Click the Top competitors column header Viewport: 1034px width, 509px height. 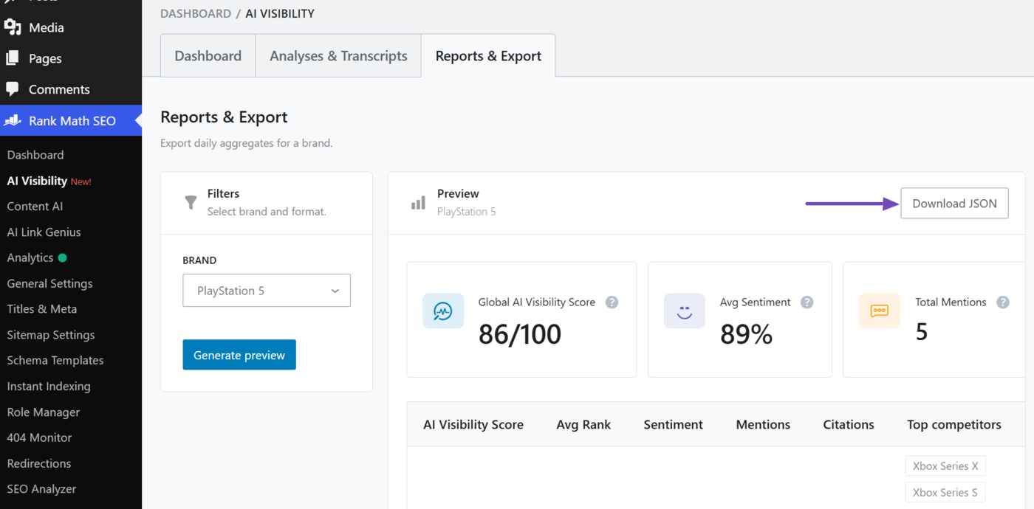pyautogui.click(x=954, y=424)
